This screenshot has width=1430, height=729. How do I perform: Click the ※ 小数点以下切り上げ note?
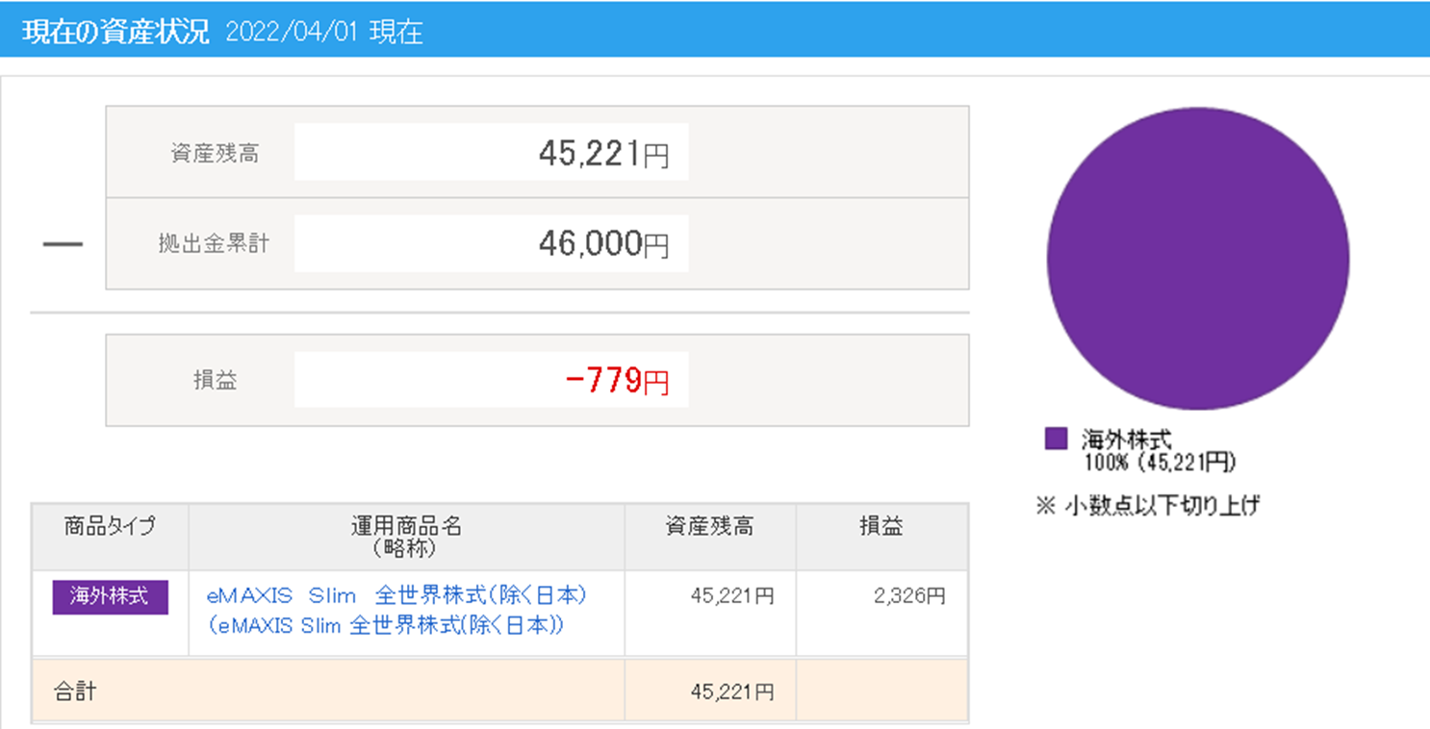point(1147,506)
